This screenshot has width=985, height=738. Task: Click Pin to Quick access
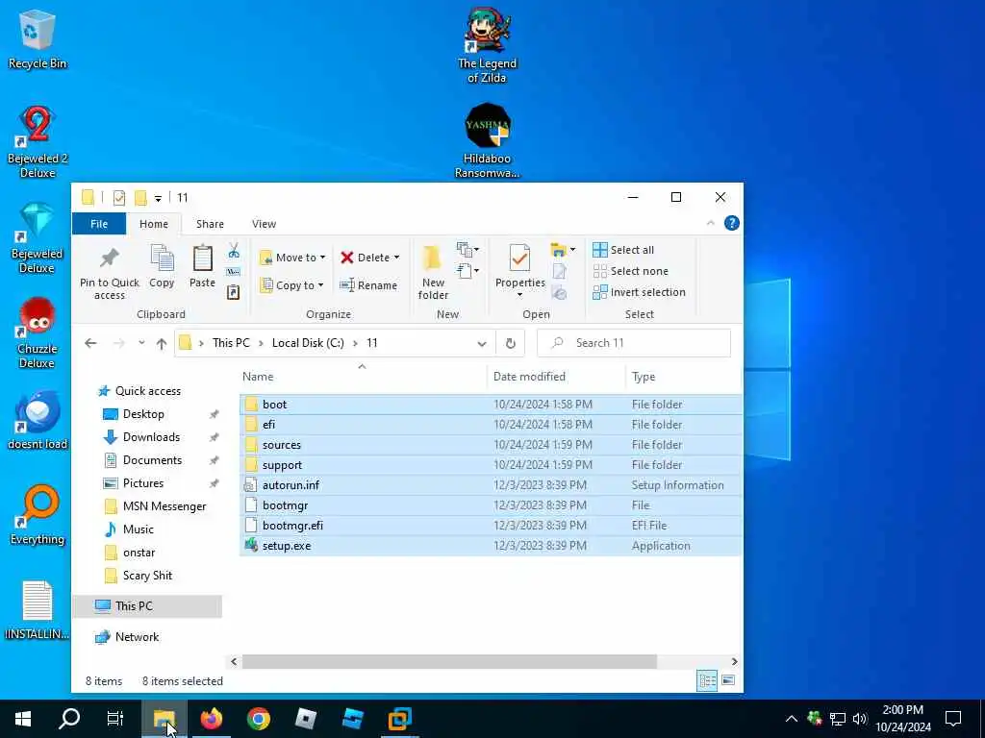[x=110, y=274]
